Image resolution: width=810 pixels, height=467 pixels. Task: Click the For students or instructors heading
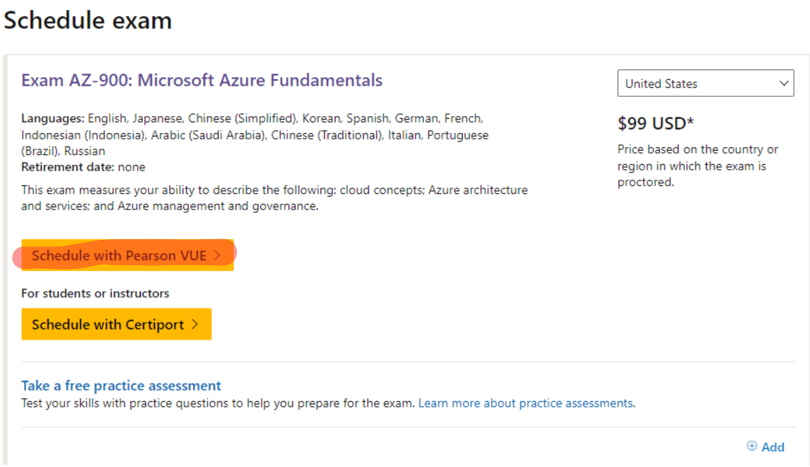coord(95,294)
